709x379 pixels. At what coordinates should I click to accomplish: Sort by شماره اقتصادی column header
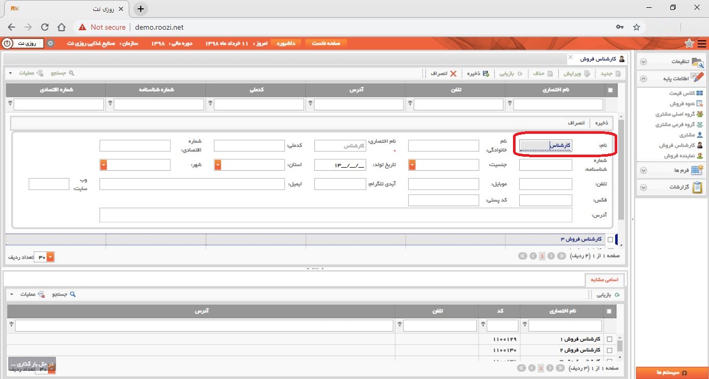coord(55,90)
